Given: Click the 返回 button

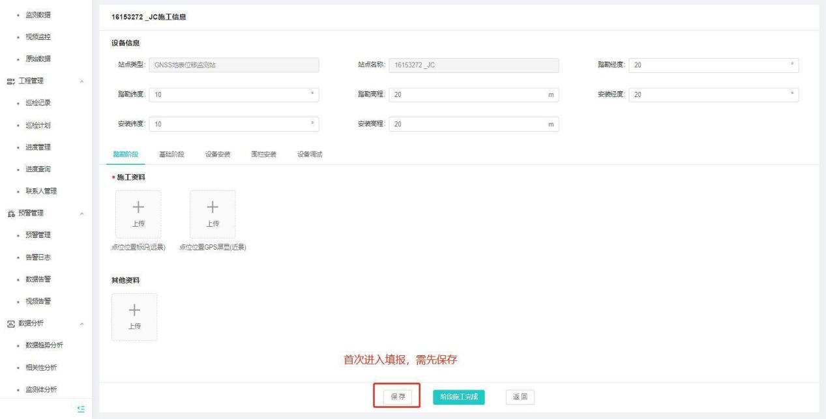Looking at the screenshot, I should click(x=520, y=396).
